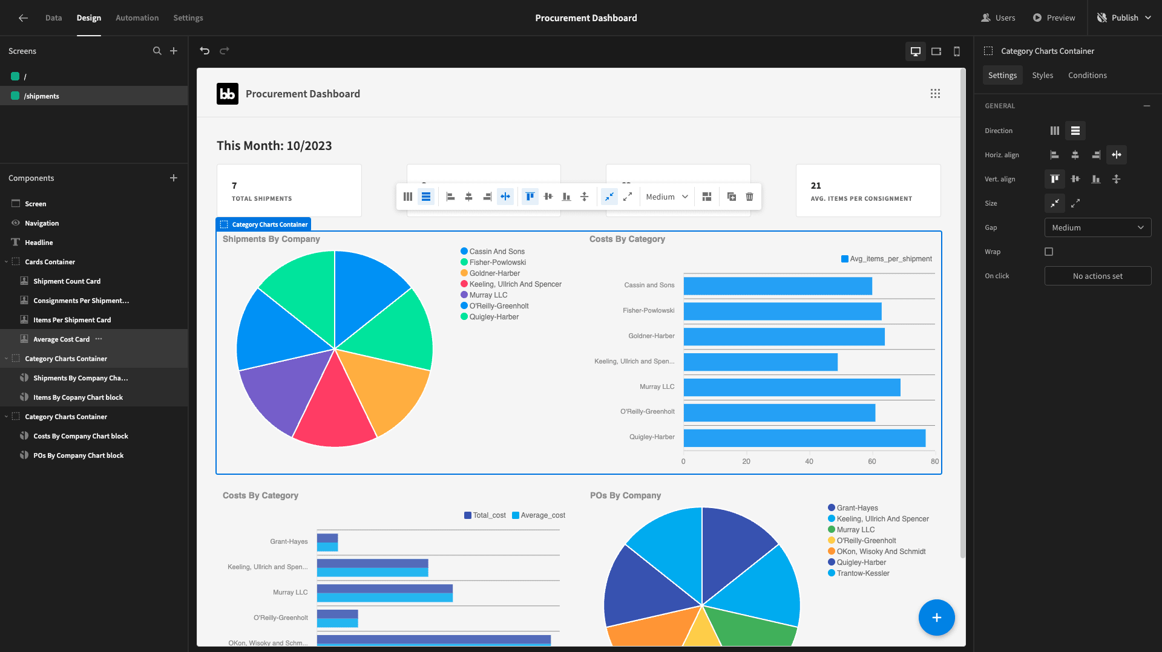Switch to the Automation tab

point(137,18)
